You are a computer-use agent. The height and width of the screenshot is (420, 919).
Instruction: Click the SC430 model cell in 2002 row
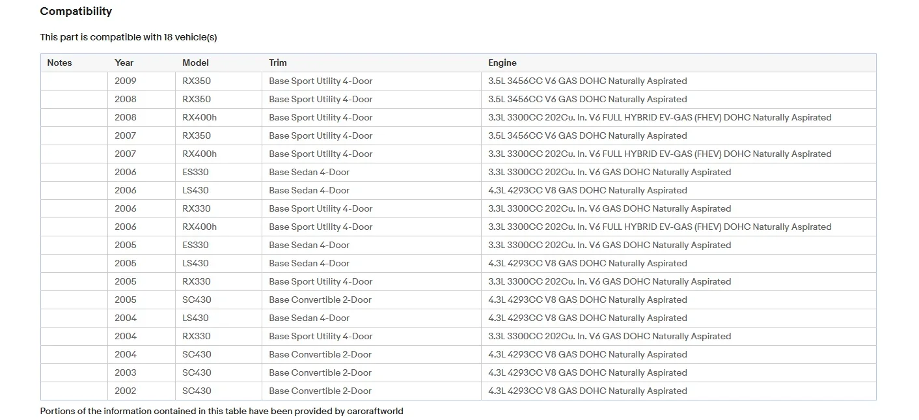[219, 391]
